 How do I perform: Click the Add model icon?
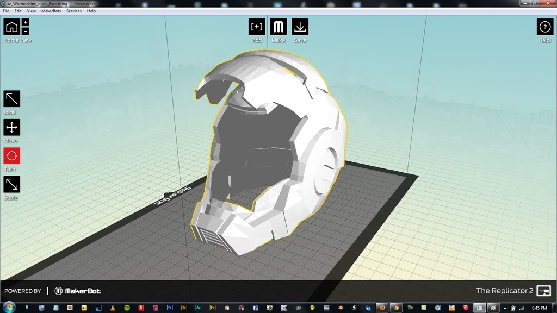pos(257,27)
